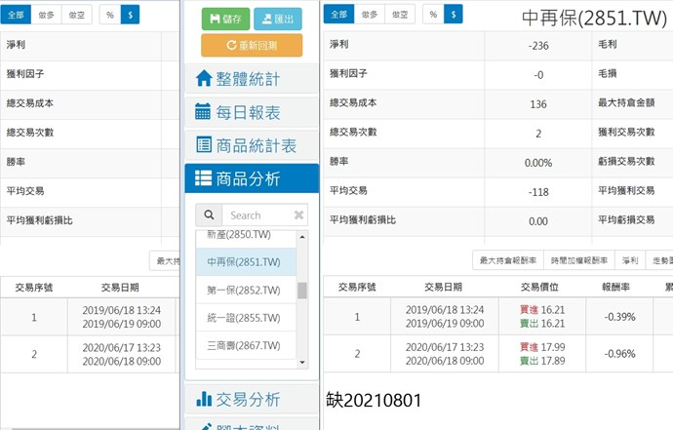Switch to the 時間加權報酬率 tab
The height and width of the screenshot is (430, 673).
click(x=578, y=260)
